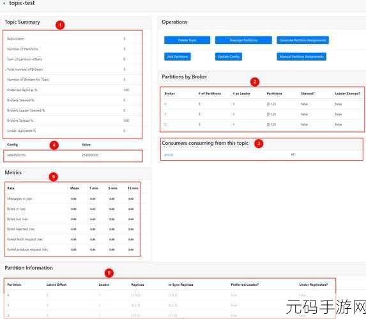Click the Value column header
366x319 pixels.
pos(86,145)
